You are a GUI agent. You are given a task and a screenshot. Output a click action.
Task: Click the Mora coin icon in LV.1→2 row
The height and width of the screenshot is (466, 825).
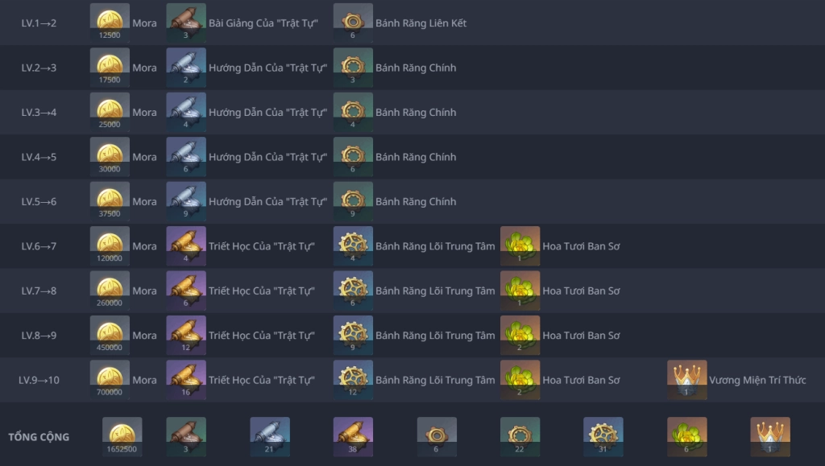pos(110,23)
